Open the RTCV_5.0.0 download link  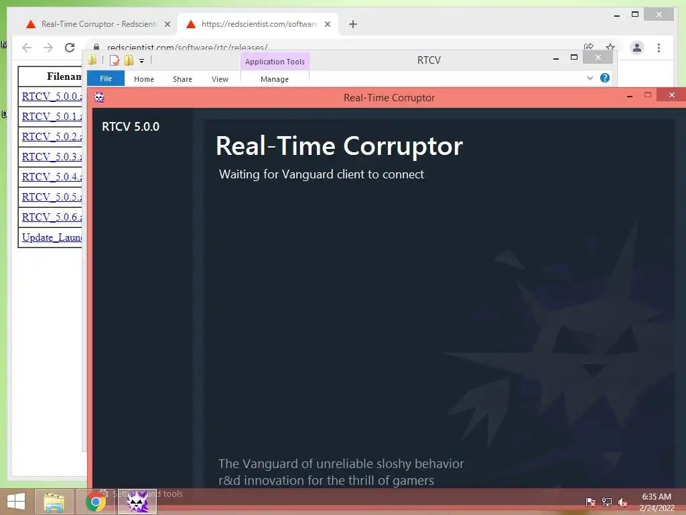coord(52,97)
